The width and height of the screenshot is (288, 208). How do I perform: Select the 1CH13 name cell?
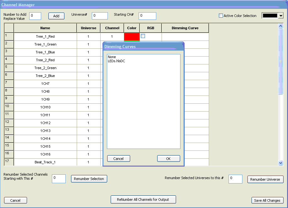[x=45, y=131]
